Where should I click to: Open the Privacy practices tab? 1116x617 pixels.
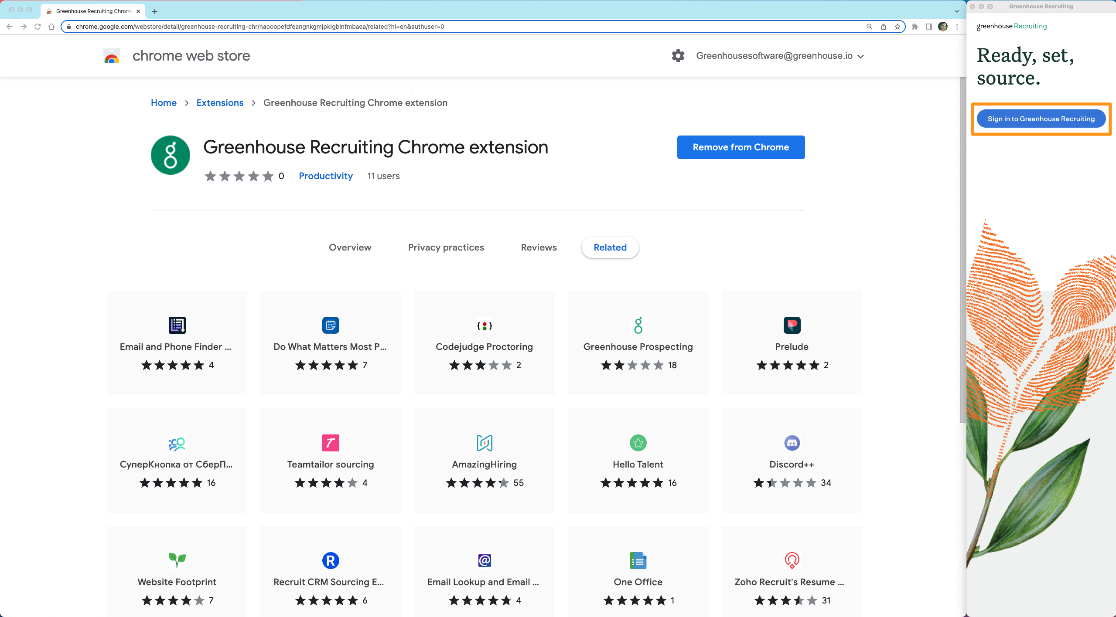446,247
